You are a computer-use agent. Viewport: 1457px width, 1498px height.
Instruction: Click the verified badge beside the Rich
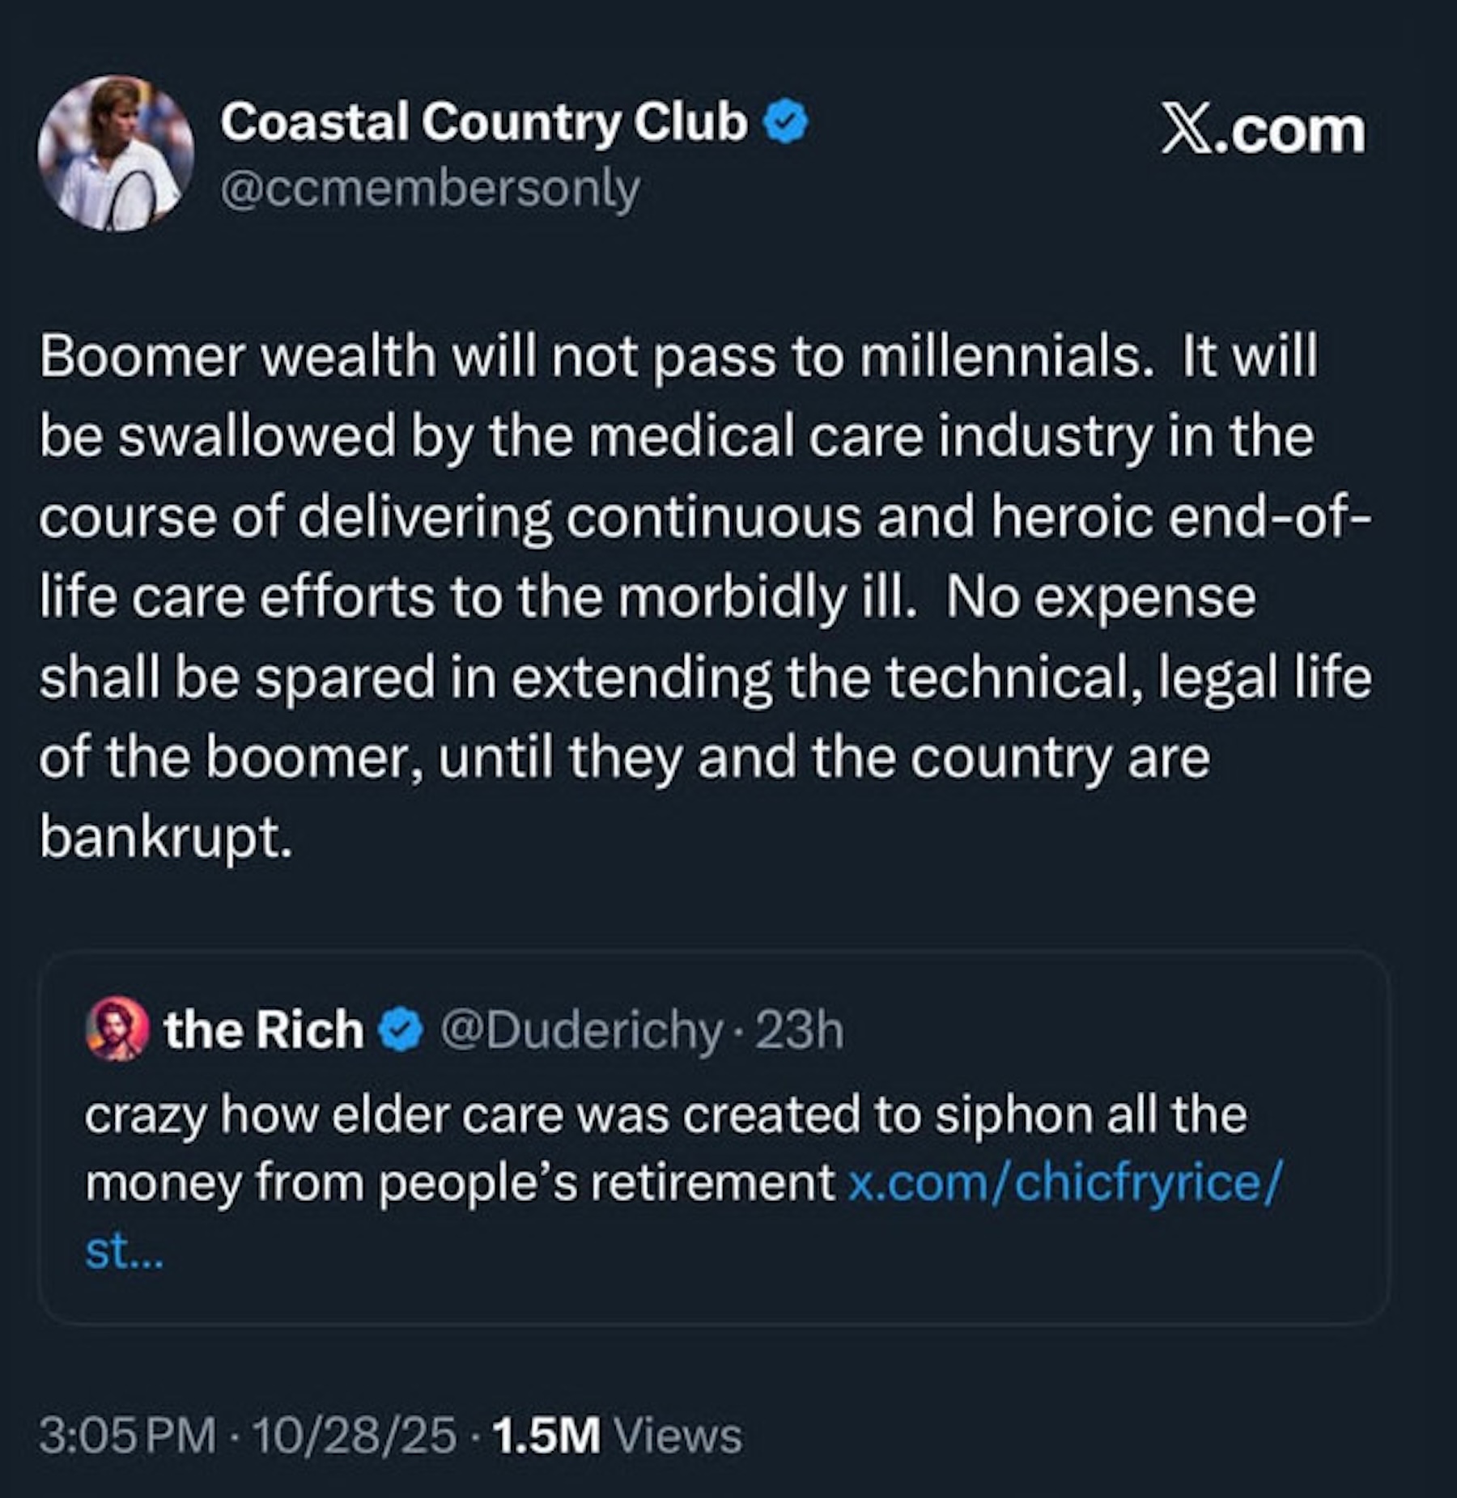pyautogui.click(x=401, y=1030)
